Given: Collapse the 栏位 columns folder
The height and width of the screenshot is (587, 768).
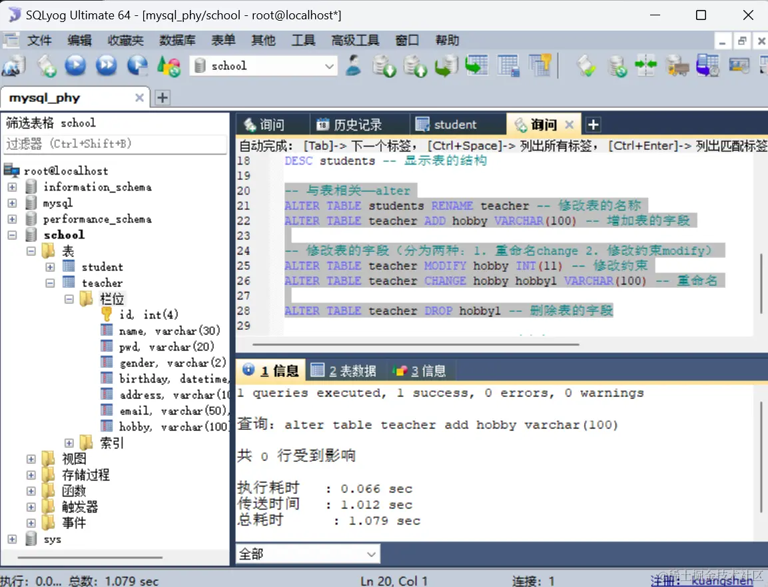Looking at the screenshot, I should [69, 299].
